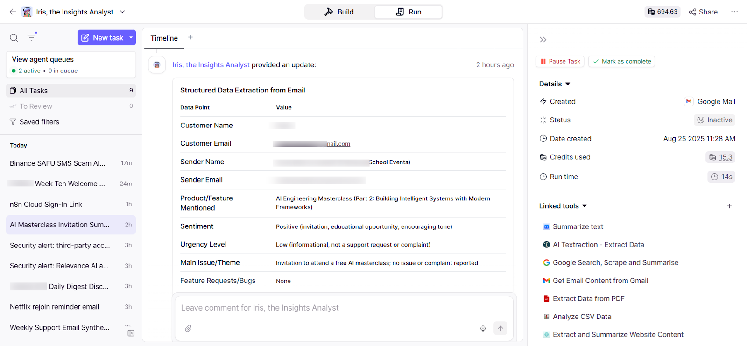Open the Week Ten Welcome task
Screen dimensions: 747x346
[71, 184]
